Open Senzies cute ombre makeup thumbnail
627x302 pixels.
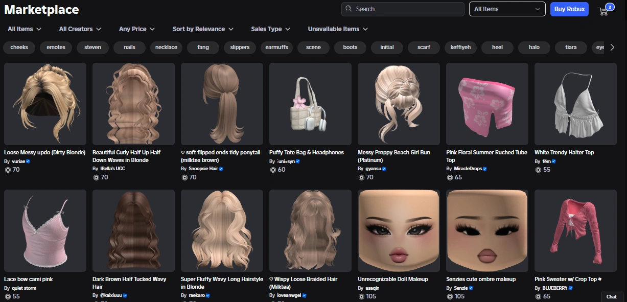[487, 231]
